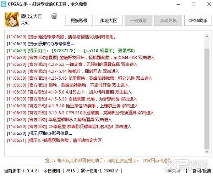Viewport: 213px width, 176px height.
Task: Click the greyed 手动兑换 button
Action: [168, 21]
